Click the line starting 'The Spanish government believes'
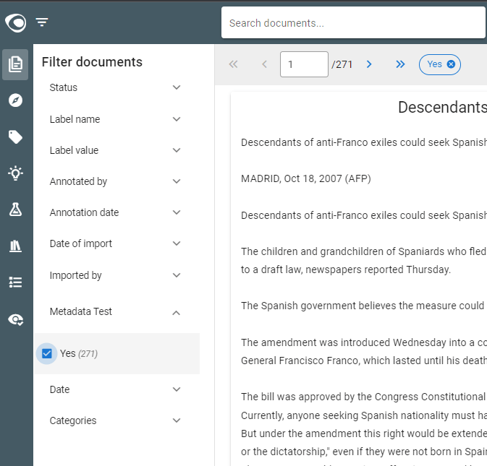Screen dimensions: 487x466 tap(364, 306)
